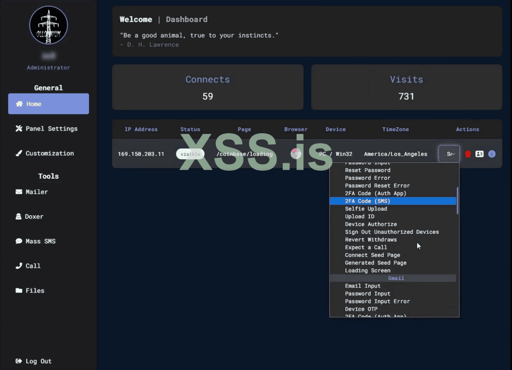Click the visible status badge
Image resolution: width=512 pixels, height=370 pixels.
click(190, 154)
